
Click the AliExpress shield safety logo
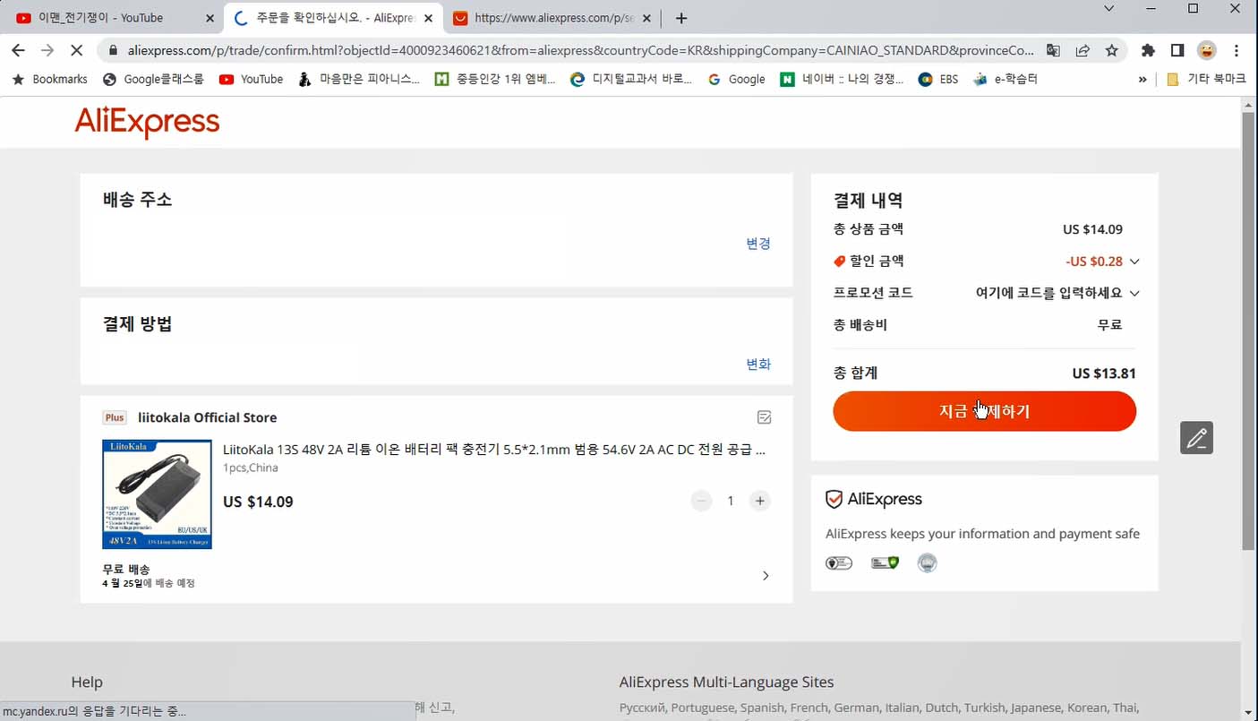pyautogui.click(x=874, y=500)
